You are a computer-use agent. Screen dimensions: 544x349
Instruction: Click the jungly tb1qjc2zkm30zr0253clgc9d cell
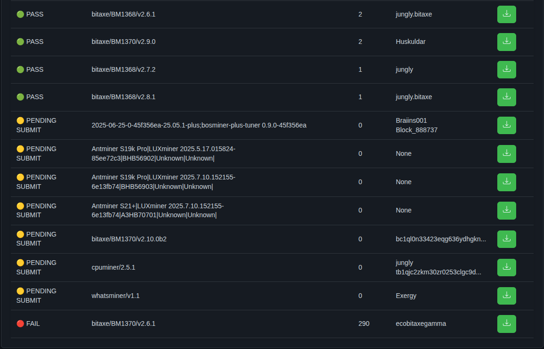point(438,267)
